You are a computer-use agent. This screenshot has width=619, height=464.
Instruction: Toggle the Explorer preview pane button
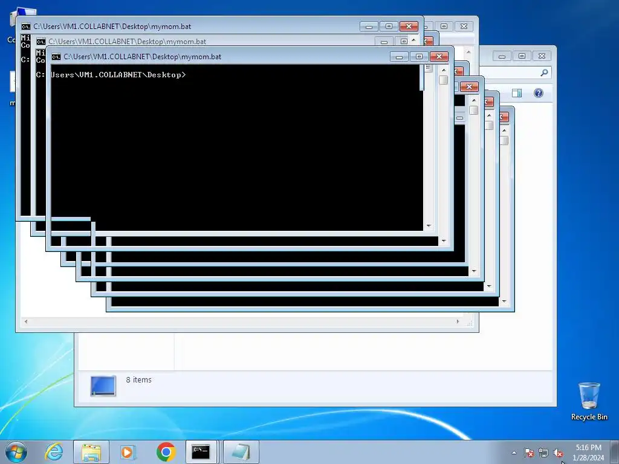(x=517, y=93)
